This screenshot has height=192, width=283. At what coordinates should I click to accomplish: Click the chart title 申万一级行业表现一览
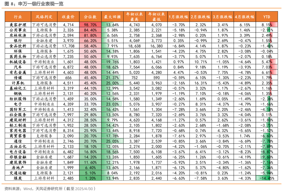point(41,4)
